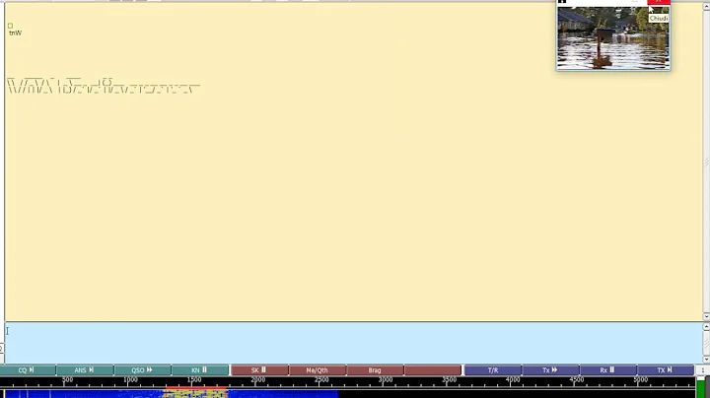Click the Rx macro with pause icon
The width and height of the screenshot is (710, 398).
pyautogui.click(x=607, y=370)
